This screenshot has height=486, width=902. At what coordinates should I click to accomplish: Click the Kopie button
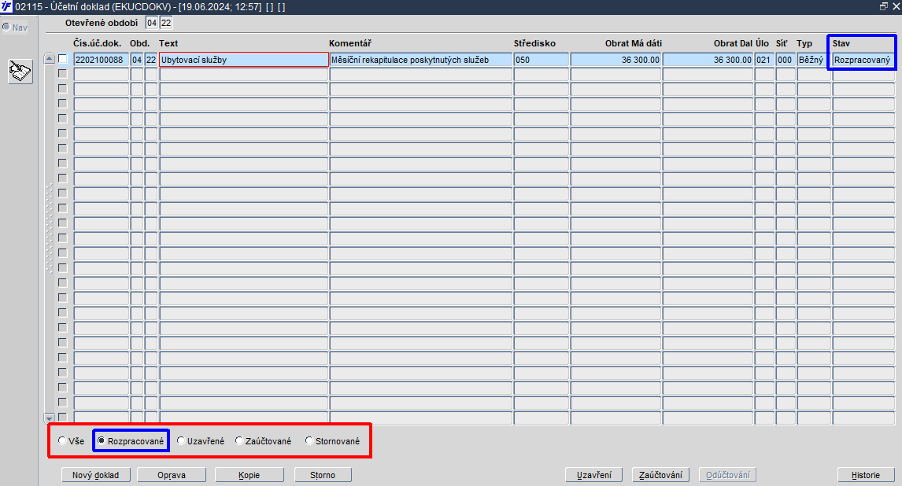249,475
